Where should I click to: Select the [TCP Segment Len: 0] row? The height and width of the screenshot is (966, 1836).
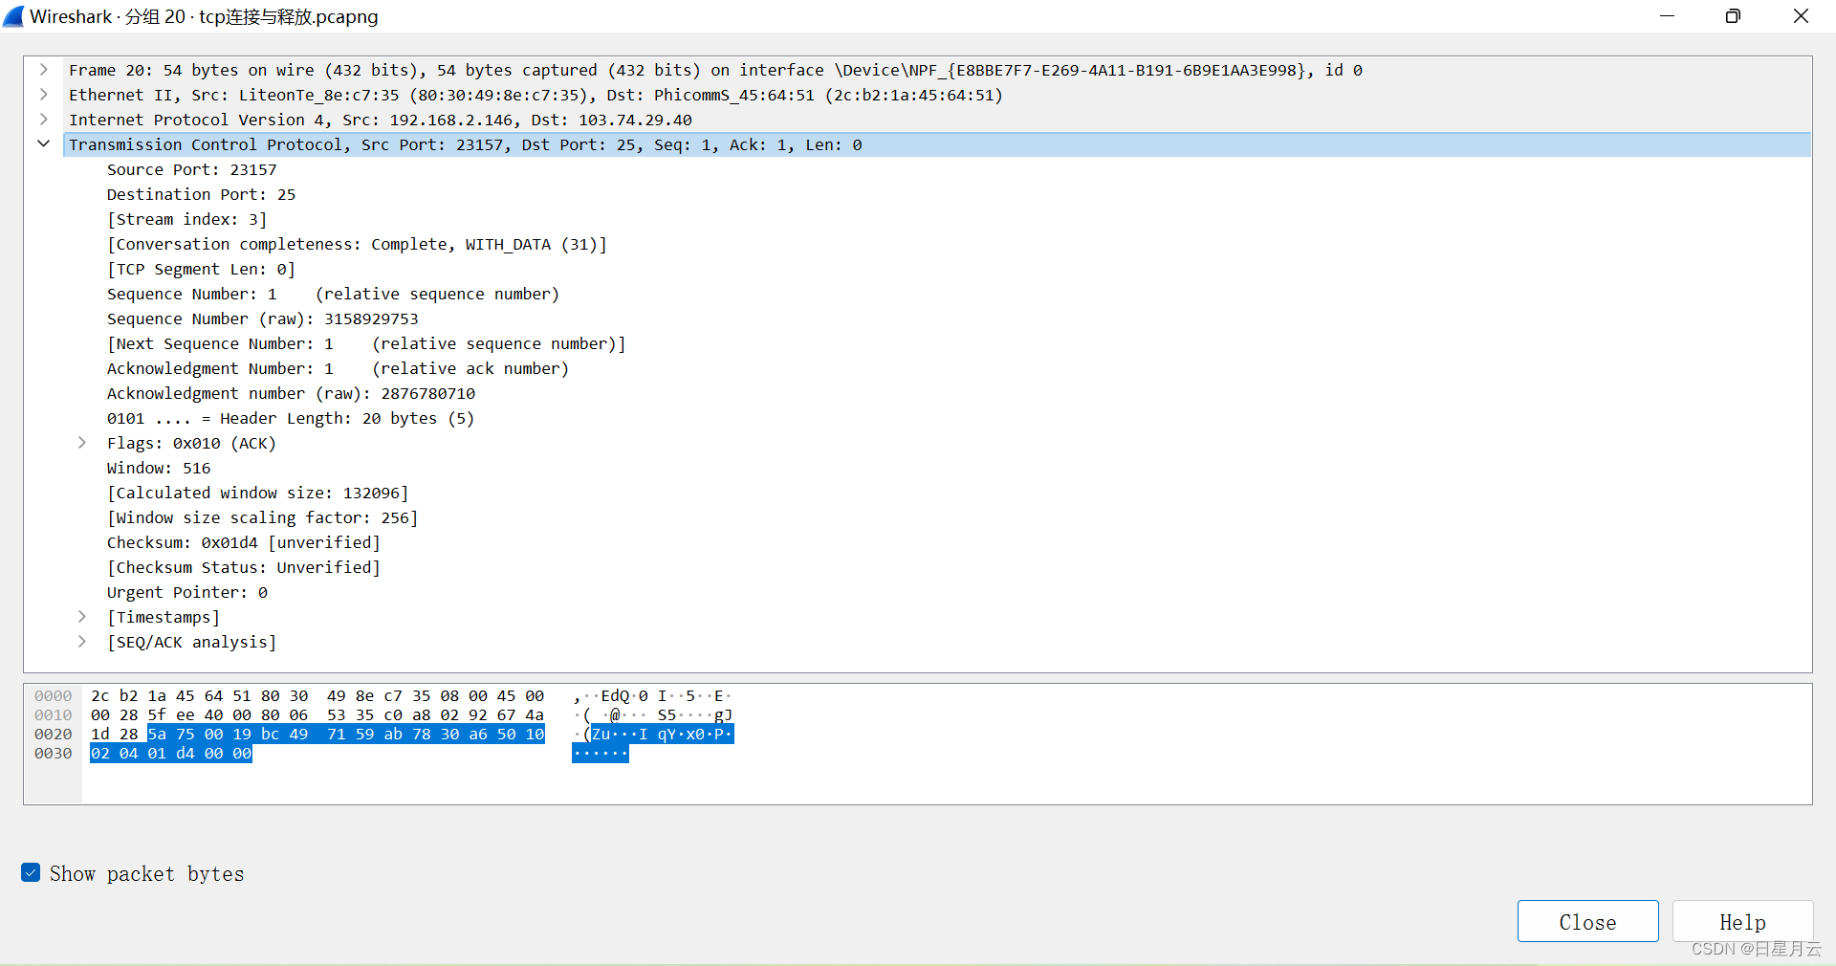point(202,269)
